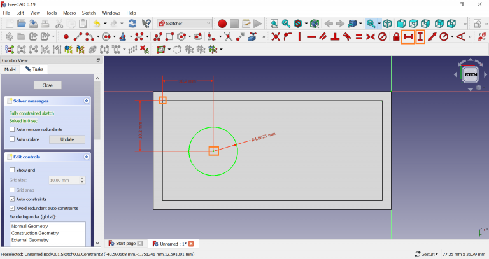Collapse the Edit controls section
The width and height of the screenshot is (489, 259).
coord(87,157)
